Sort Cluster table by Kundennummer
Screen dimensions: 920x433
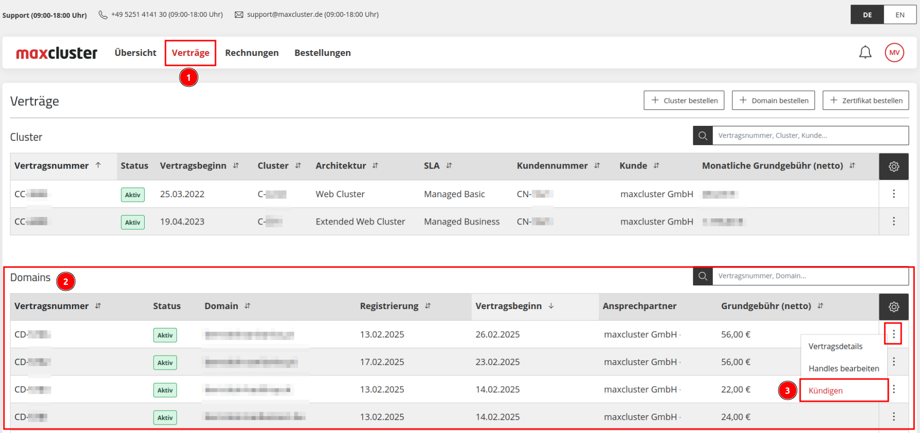tap(597, 165)
